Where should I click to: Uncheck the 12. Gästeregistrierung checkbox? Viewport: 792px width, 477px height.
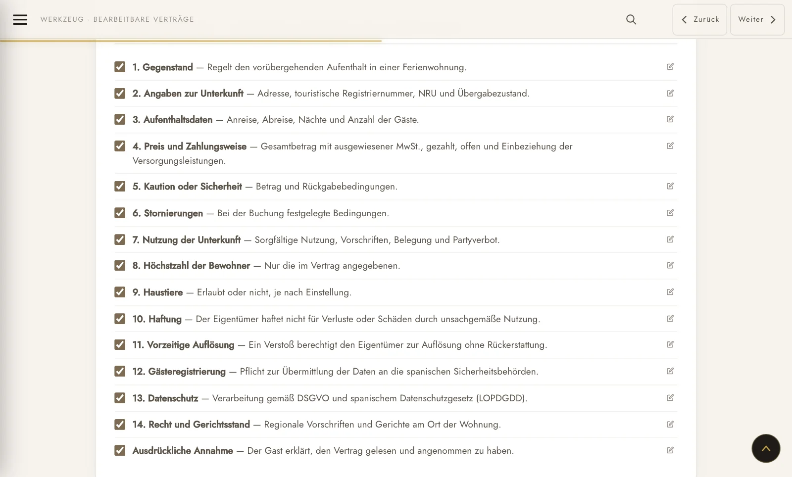120,371
